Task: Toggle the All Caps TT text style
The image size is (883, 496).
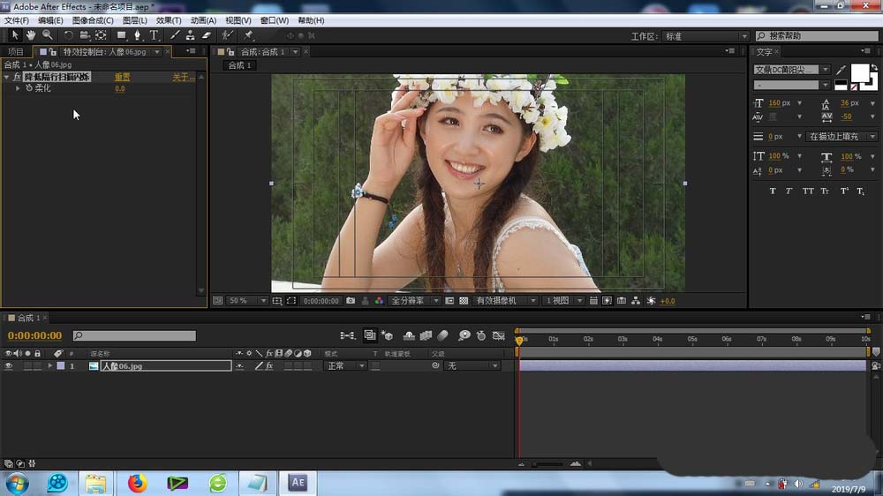Action: (808, 191)
